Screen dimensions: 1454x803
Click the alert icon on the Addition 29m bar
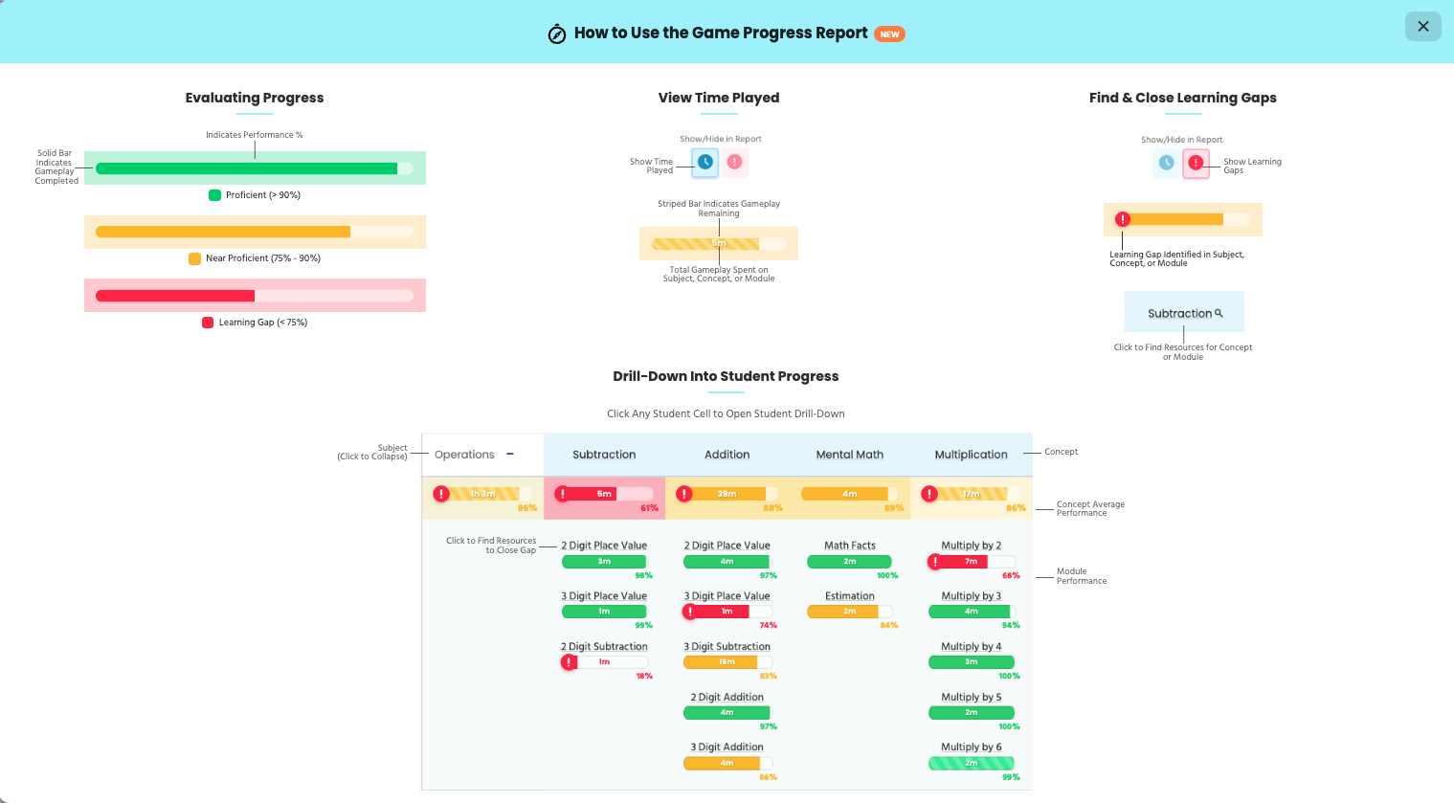tap(684, 494)
